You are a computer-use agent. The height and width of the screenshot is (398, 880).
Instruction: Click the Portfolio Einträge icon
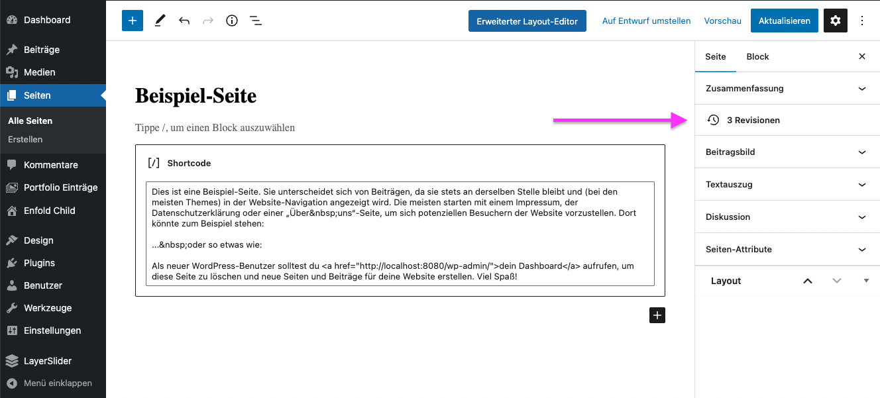click(12, 187)
